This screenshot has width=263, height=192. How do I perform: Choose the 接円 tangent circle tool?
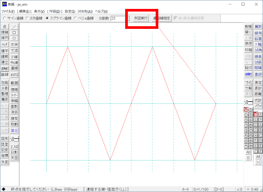(5, 38)
